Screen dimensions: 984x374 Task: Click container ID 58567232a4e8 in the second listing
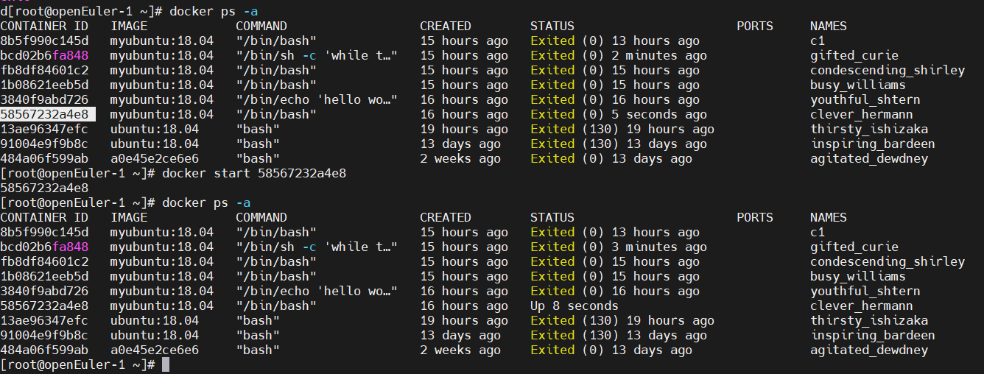(44, 306)
